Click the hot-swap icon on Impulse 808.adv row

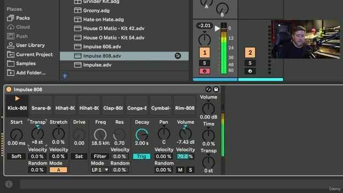click(x=178, y=56)
